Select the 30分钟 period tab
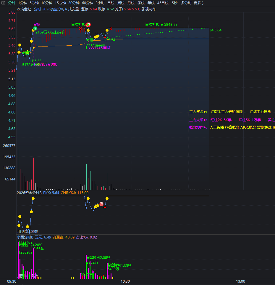Viewport: 275px width, 285px height. (74, 3)
